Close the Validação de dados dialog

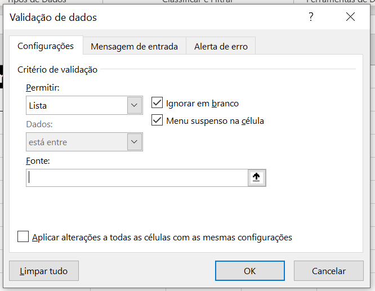[350, 17]
